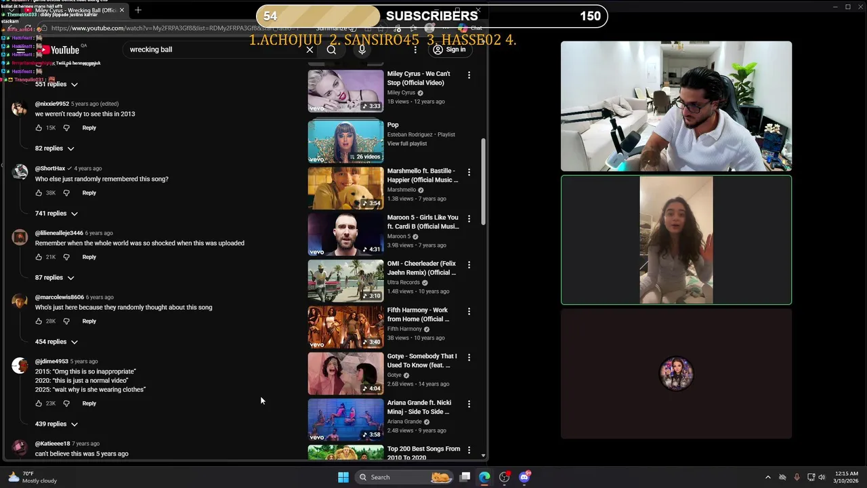Open a new browser tab
The image size is (867, 488).
138,10
